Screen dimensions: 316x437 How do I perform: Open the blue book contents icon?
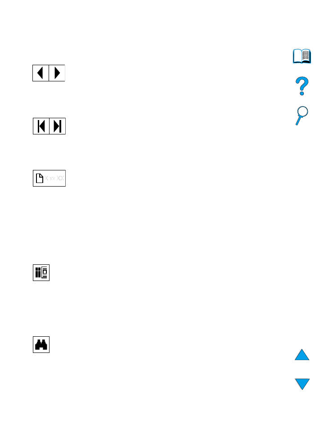pos(302,56)
